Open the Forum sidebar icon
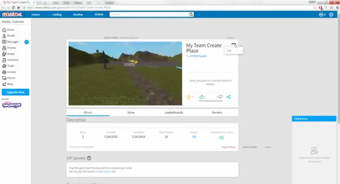The image size is (340, 184). (x=4, y=78)
